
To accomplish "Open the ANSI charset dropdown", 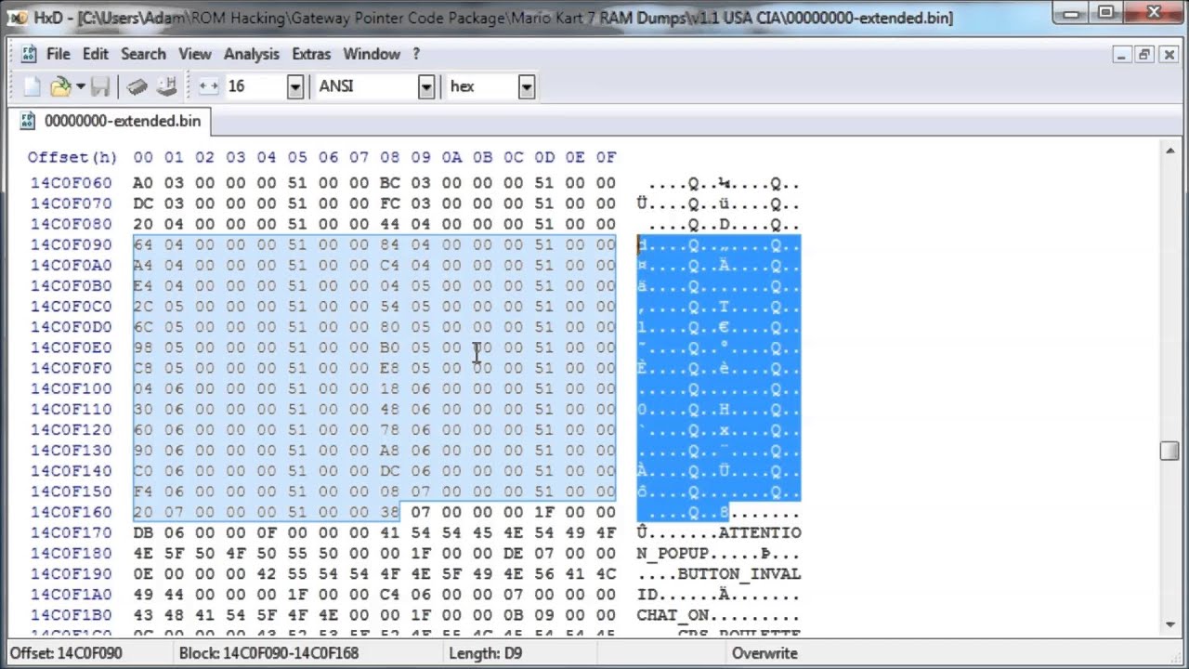I will (x=426, y=86).
